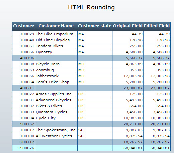Select customer number 100040 cell
Screen dimensions: 174x153
(x=24, y=40)
